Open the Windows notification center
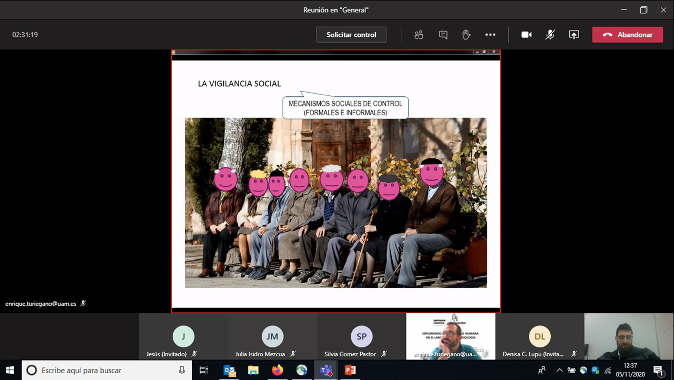The width and height of the screenshot is (674, 380). pos(658,371)
